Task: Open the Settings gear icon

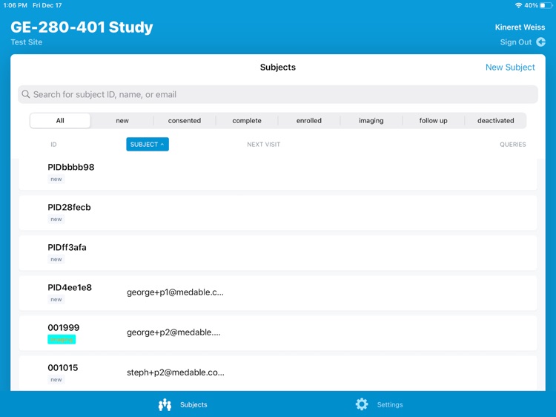Action: [x=362, y=404]
